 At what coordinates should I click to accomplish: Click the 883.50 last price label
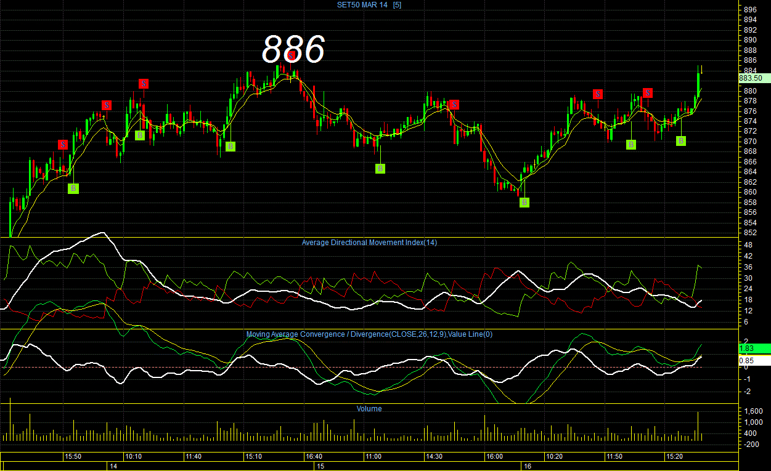(754, 78)
